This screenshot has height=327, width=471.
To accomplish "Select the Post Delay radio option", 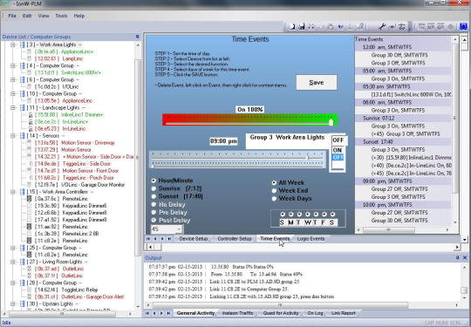I will pos(154,220).
